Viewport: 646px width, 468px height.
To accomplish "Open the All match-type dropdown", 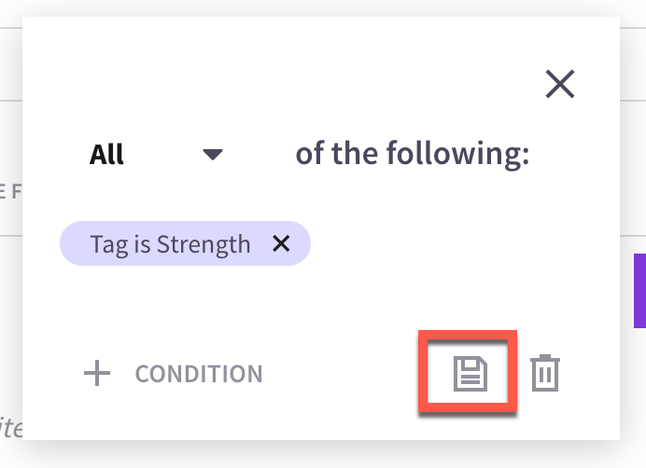I will (x=157, y=155).
